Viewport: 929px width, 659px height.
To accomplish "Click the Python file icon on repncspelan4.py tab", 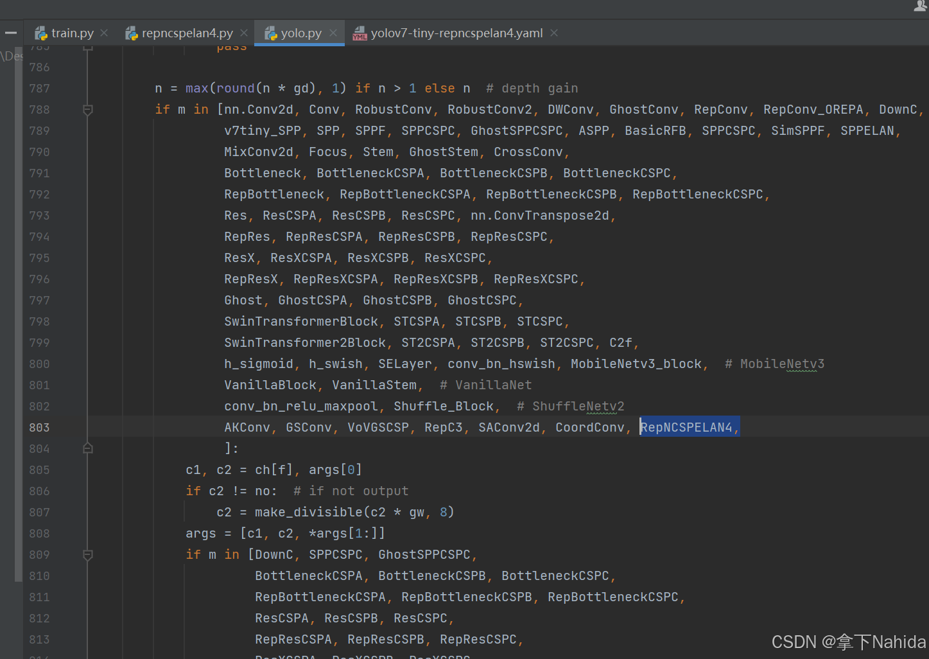I will (x=132, y=33).
